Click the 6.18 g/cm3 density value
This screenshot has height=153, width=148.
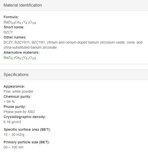12,122
